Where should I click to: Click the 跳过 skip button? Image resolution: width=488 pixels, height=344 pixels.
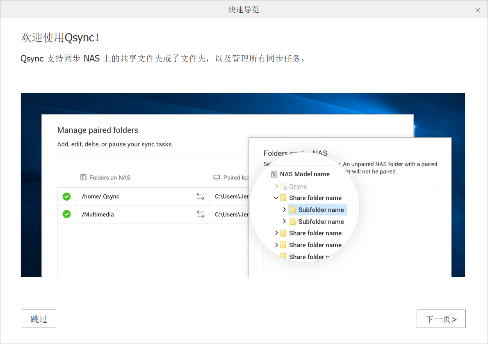click(39, 319)
